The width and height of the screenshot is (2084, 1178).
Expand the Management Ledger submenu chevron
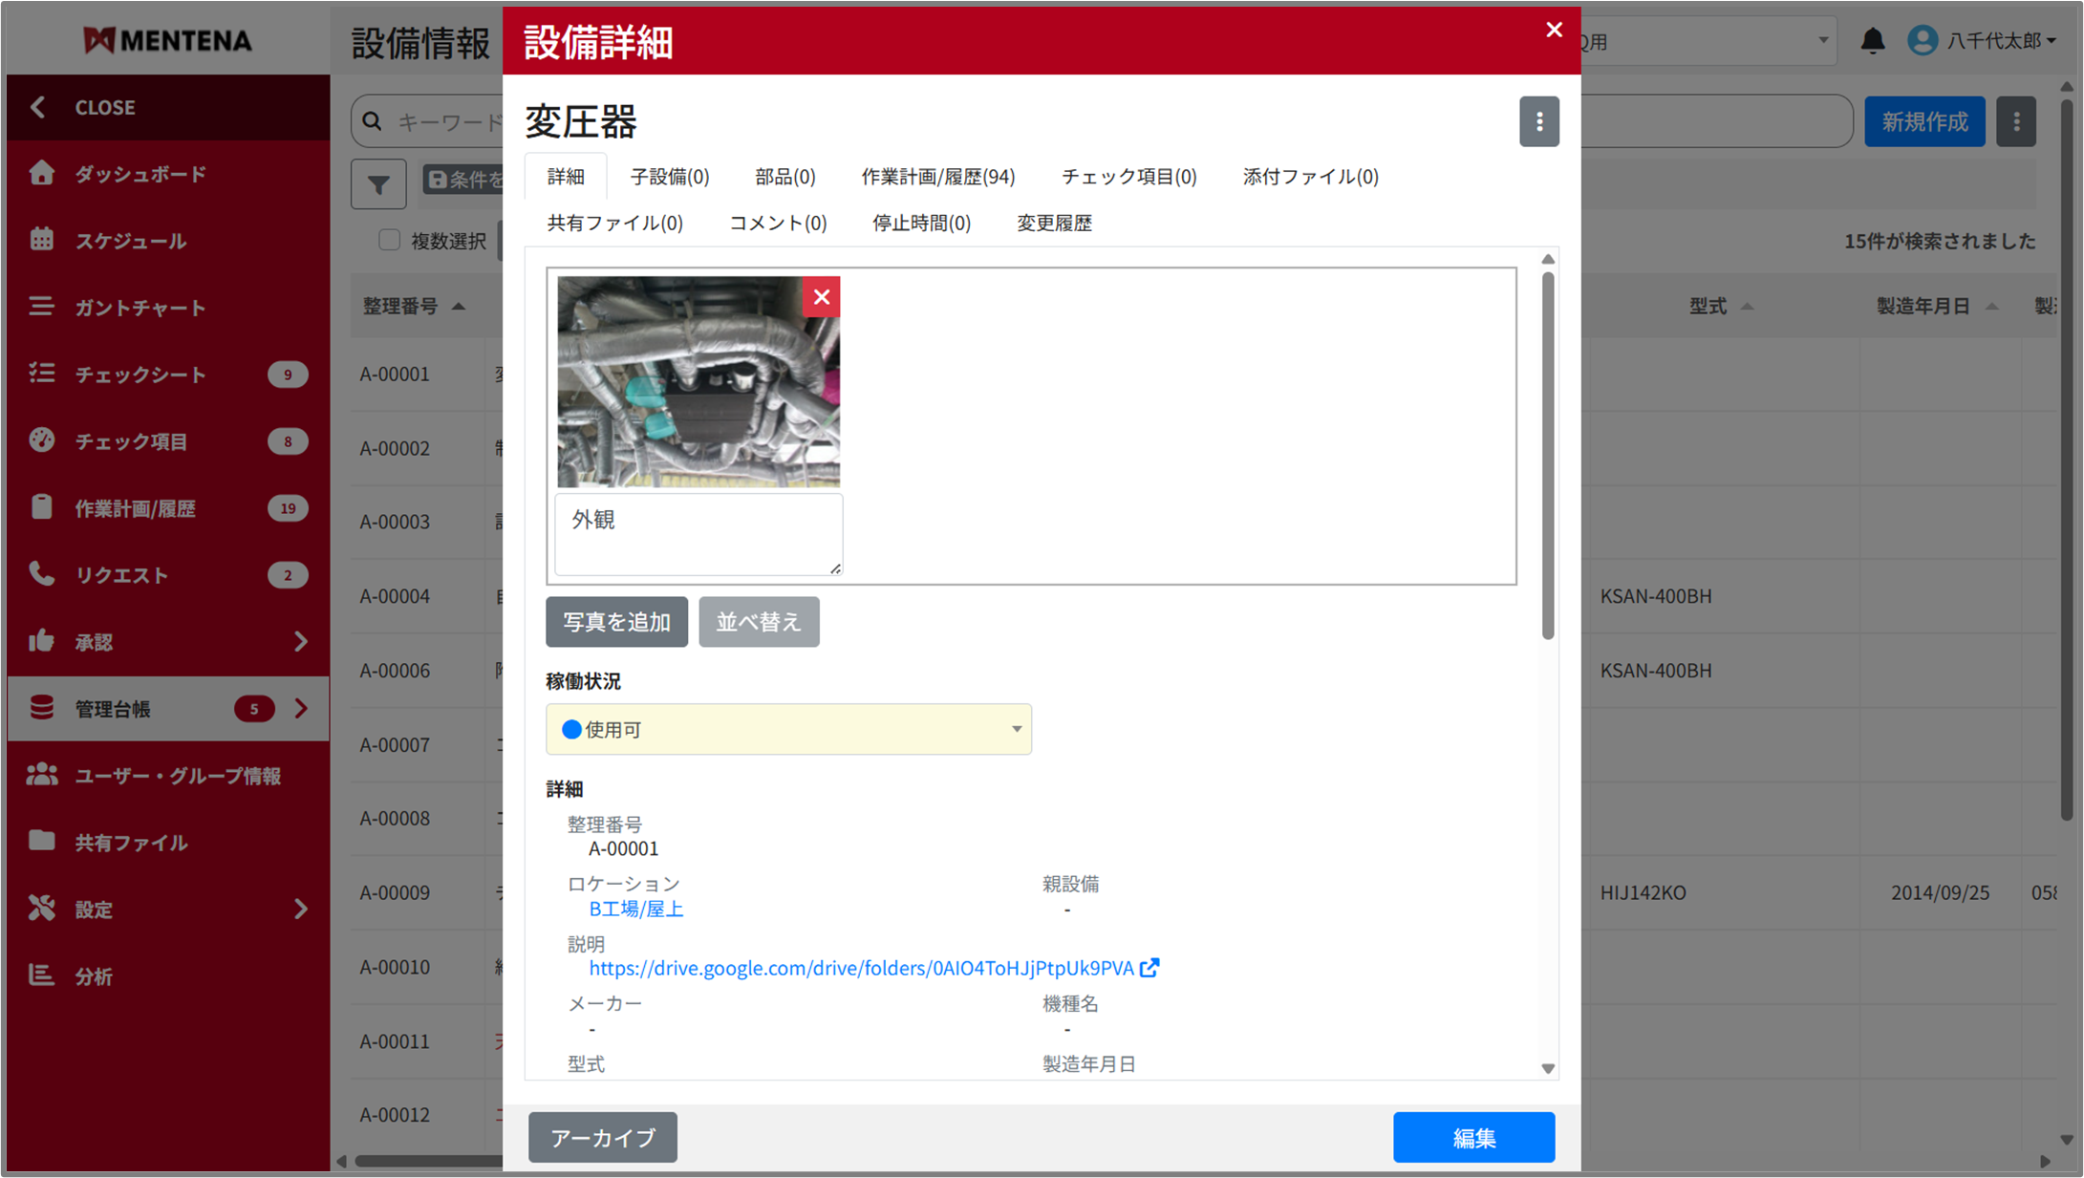[x=302, y=709]
